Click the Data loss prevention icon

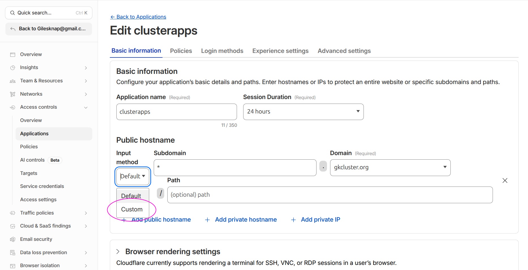[13, 252]
